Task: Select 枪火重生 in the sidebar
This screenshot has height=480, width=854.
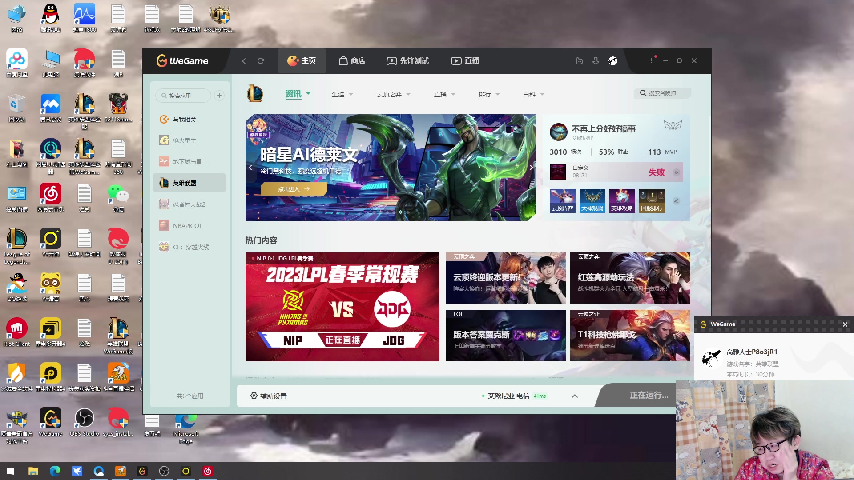Action: 189,140
